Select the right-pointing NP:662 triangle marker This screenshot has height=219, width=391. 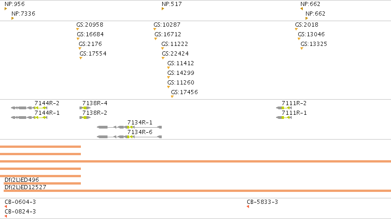[307, 18]
